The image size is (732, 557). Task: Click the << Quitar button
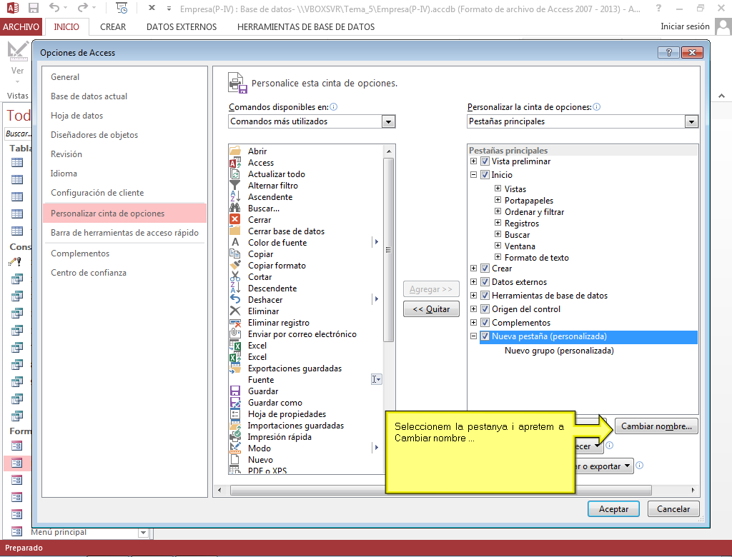click(431, 309)
